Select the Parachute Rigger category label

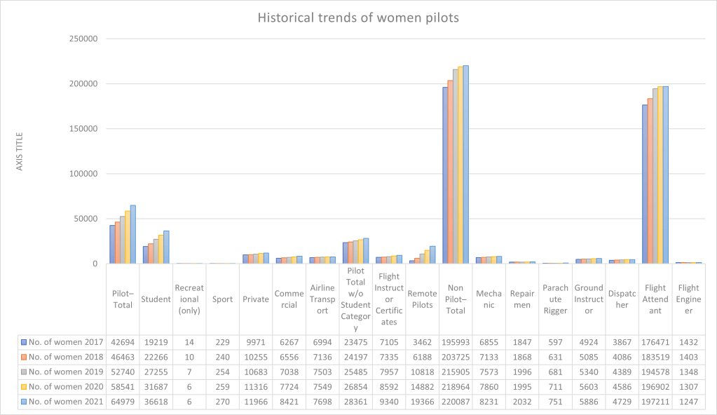555,299
